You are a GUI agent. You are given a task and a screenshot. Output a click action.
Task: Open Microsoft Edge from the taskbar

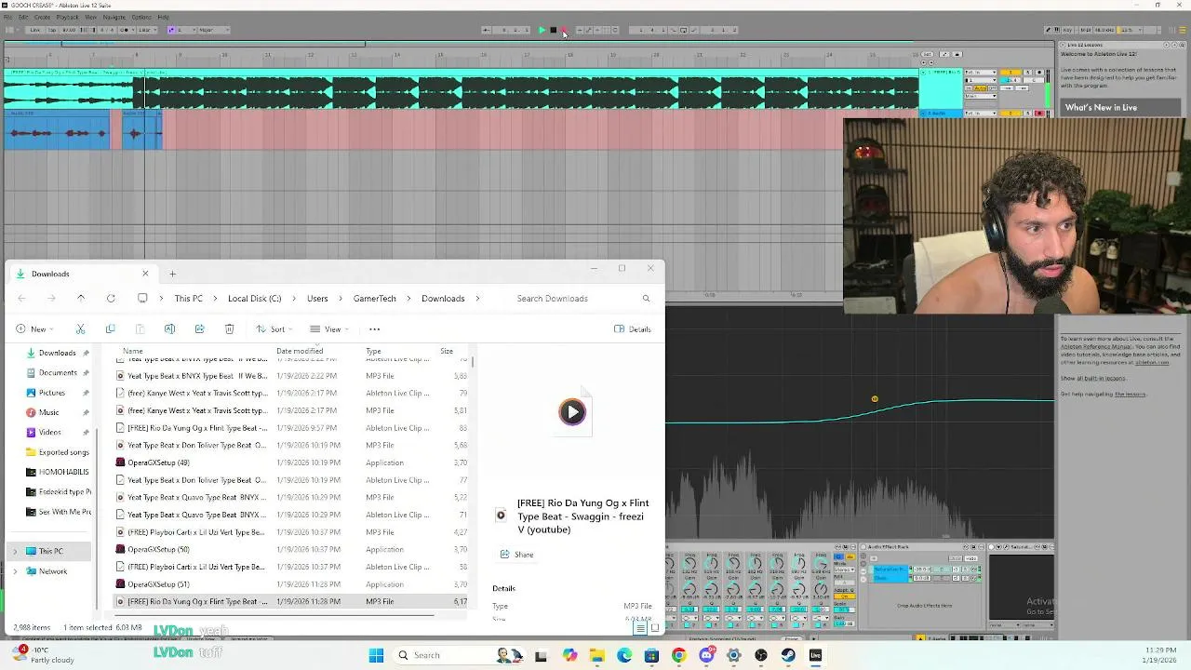pyautogui.click(x=624, y=655)
